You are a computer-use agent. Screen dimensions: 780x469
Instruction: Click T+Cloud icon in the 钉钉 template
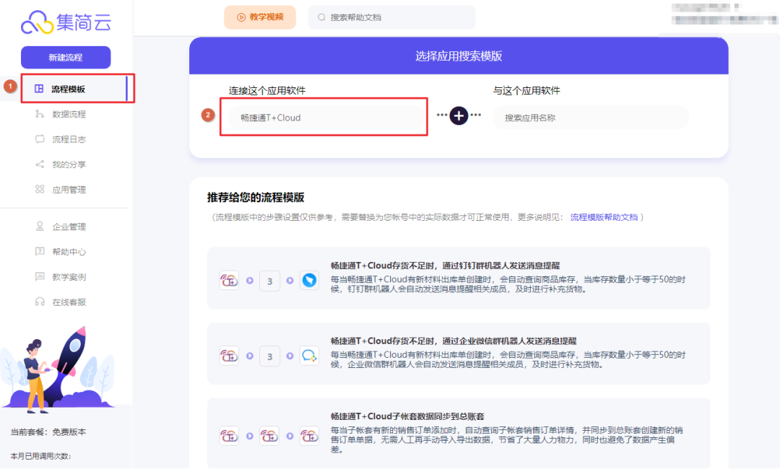pos(230,281)
